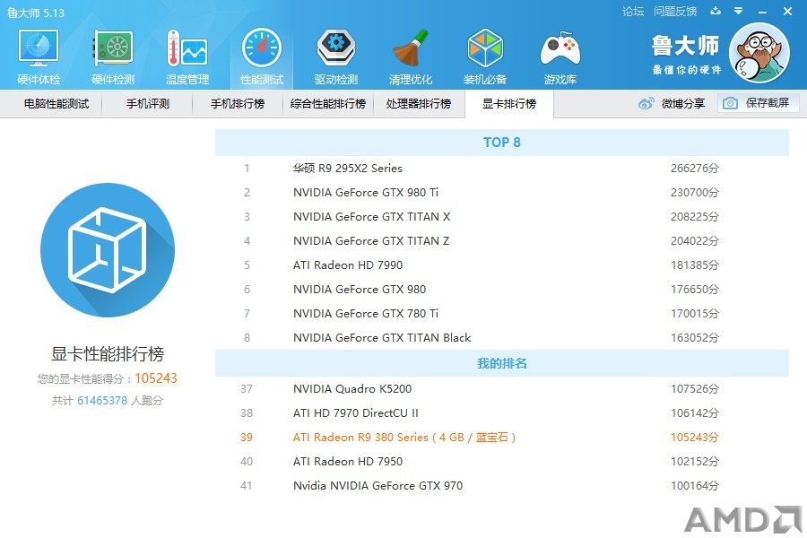Click the score value 105243
The image size is (807, 538).
(156, 378)
